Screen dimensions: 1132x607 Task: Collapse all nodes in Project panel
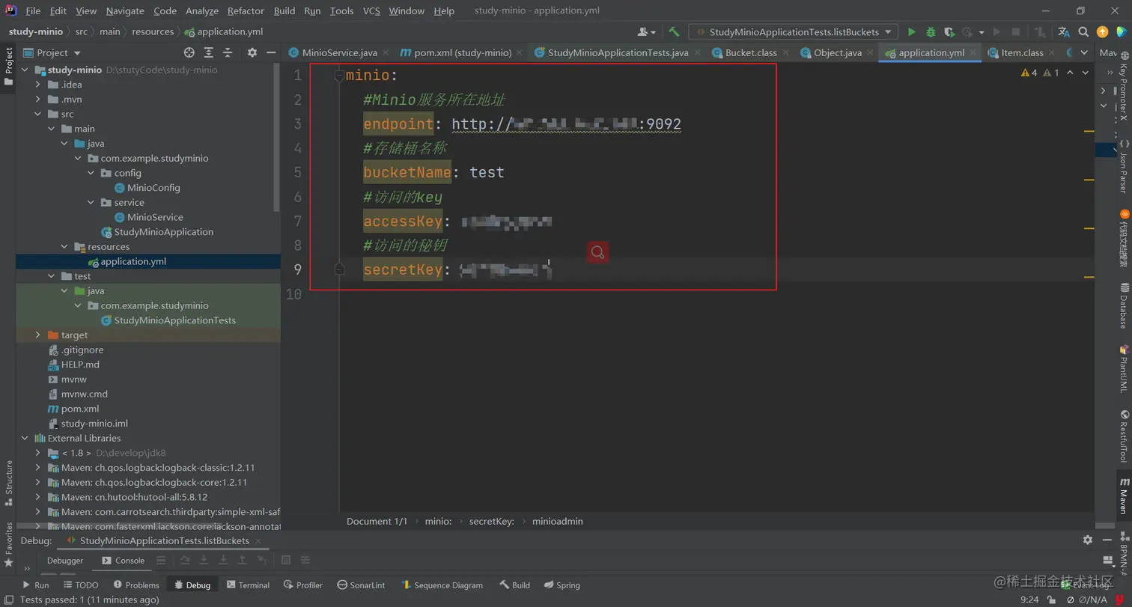pyautogui.click(x=228, y=52)
